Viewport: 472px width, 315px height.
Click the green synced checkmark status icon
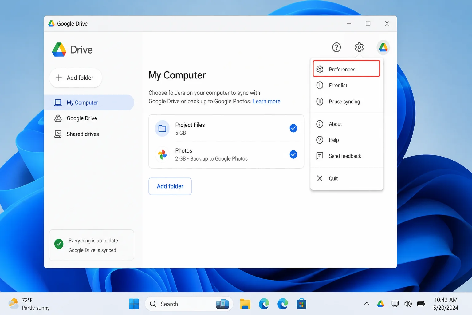(59, 244)
